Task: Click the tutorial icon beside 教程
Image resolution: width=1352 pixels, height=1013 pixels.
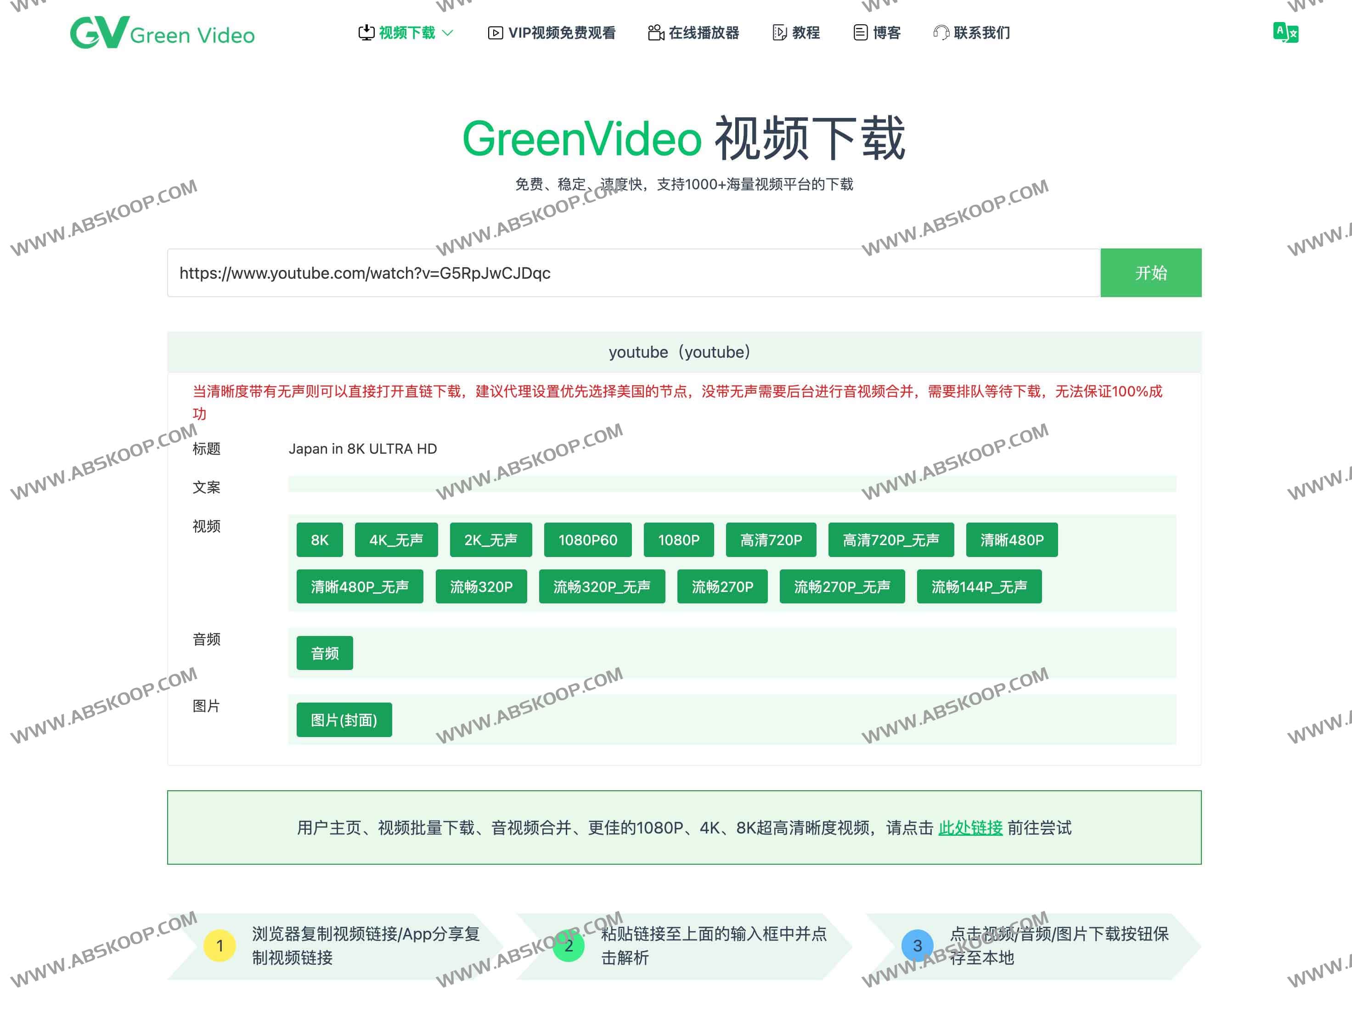Action: point(779,33)
